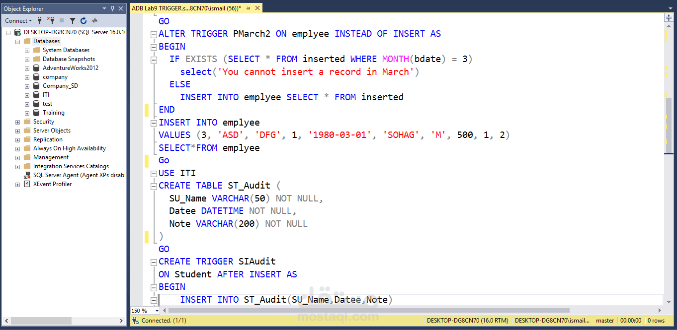Viewport: 677px width, 330px height.
Task: Click the test database cylinder icon
Action: pos(36,104)
